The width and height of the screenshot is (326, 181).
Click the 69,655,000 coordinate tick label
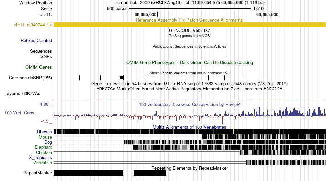click(x=145, y=14)
